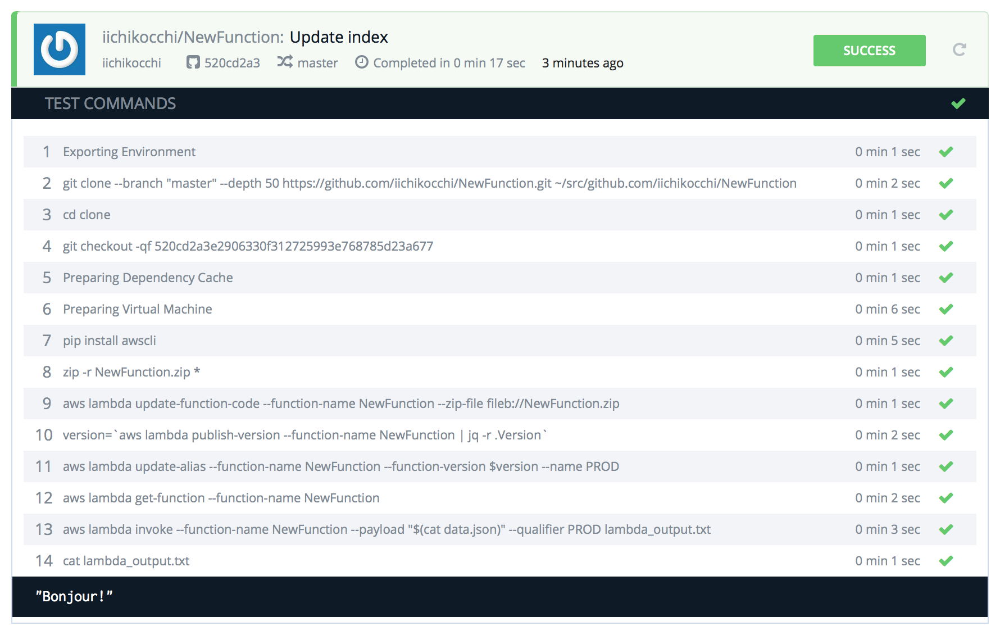
Task: Expand the aws lambda publish-version step
Action: click(306, 434)
